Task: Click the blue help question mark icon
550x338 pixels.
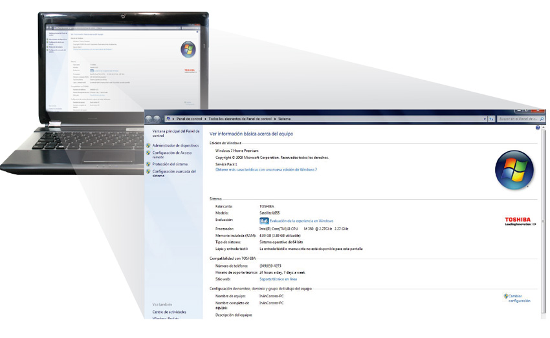Action: (x=538, y=128)
